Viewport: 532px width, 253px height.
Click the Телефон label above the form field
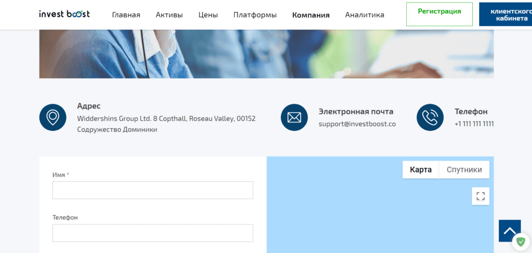click(x=65, y=217)
